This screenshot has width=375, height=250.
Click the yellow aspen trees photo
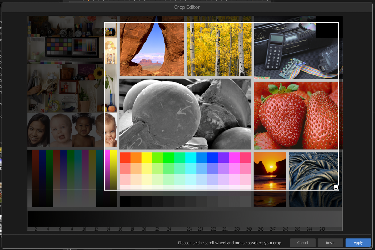(x=219, y=49)
